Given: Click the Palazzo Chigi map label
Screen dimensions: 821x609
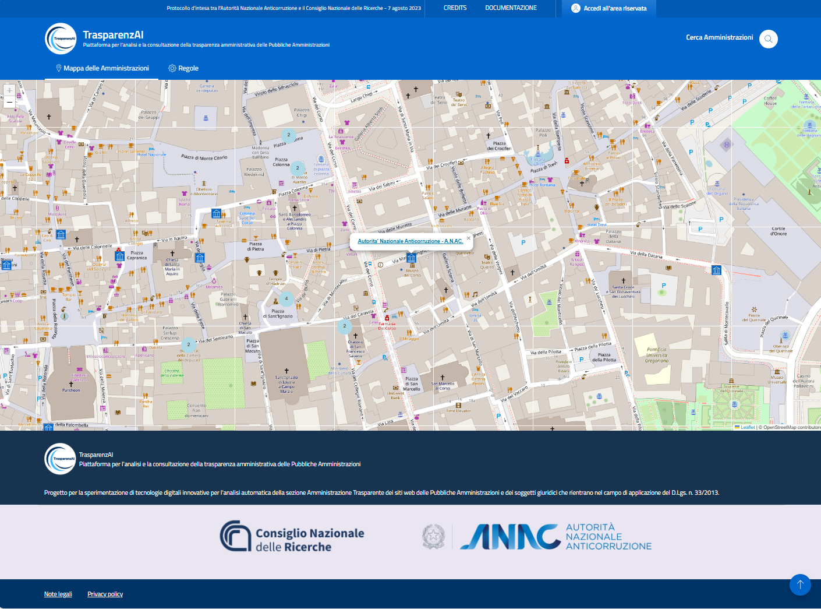Looking at the screenshot, I should (x=302, y=112).
